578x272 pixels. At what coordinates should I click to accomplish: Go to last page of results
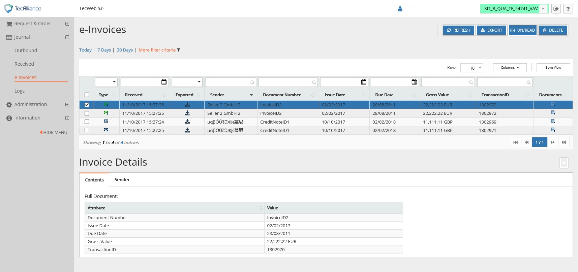pos(564,142)
